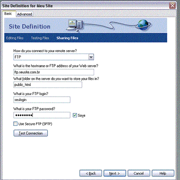This screenshot has width=180, height=180.
Task: Go to the Testing Files step
Action: (x=40, y=38)
